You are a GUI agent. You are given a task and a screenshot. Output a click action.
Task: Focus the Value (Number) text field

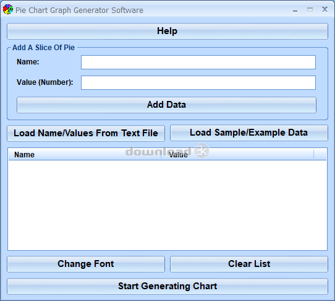pos(198,82)
